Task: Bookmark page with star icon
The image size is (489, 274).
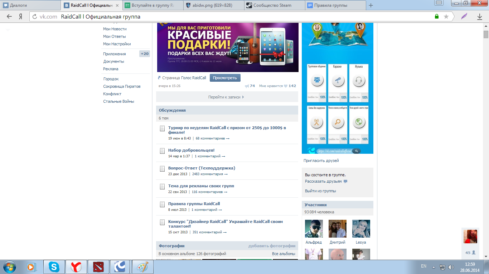Action: tap(446, 16)
